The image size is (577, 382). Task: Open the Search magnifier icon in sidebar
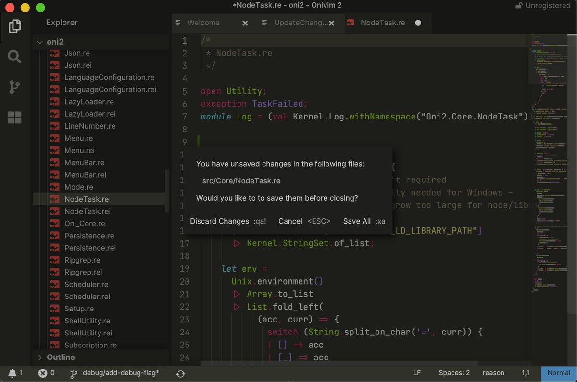15,57
